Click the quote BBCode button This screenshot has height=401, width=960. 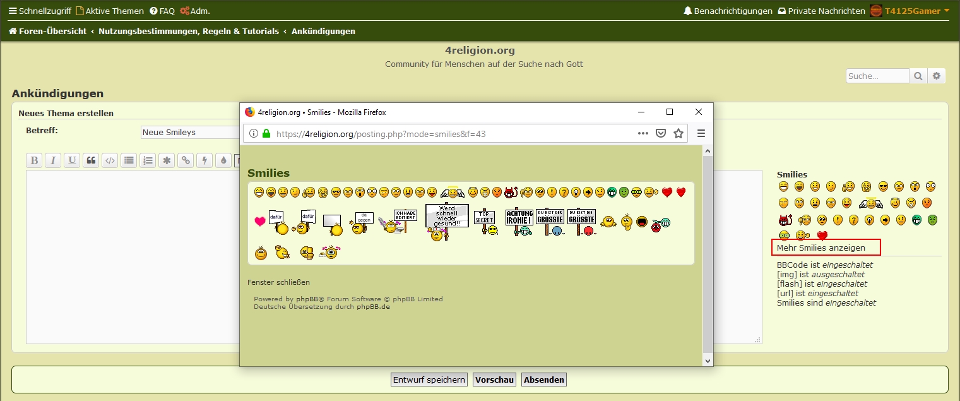coord(91,160)
